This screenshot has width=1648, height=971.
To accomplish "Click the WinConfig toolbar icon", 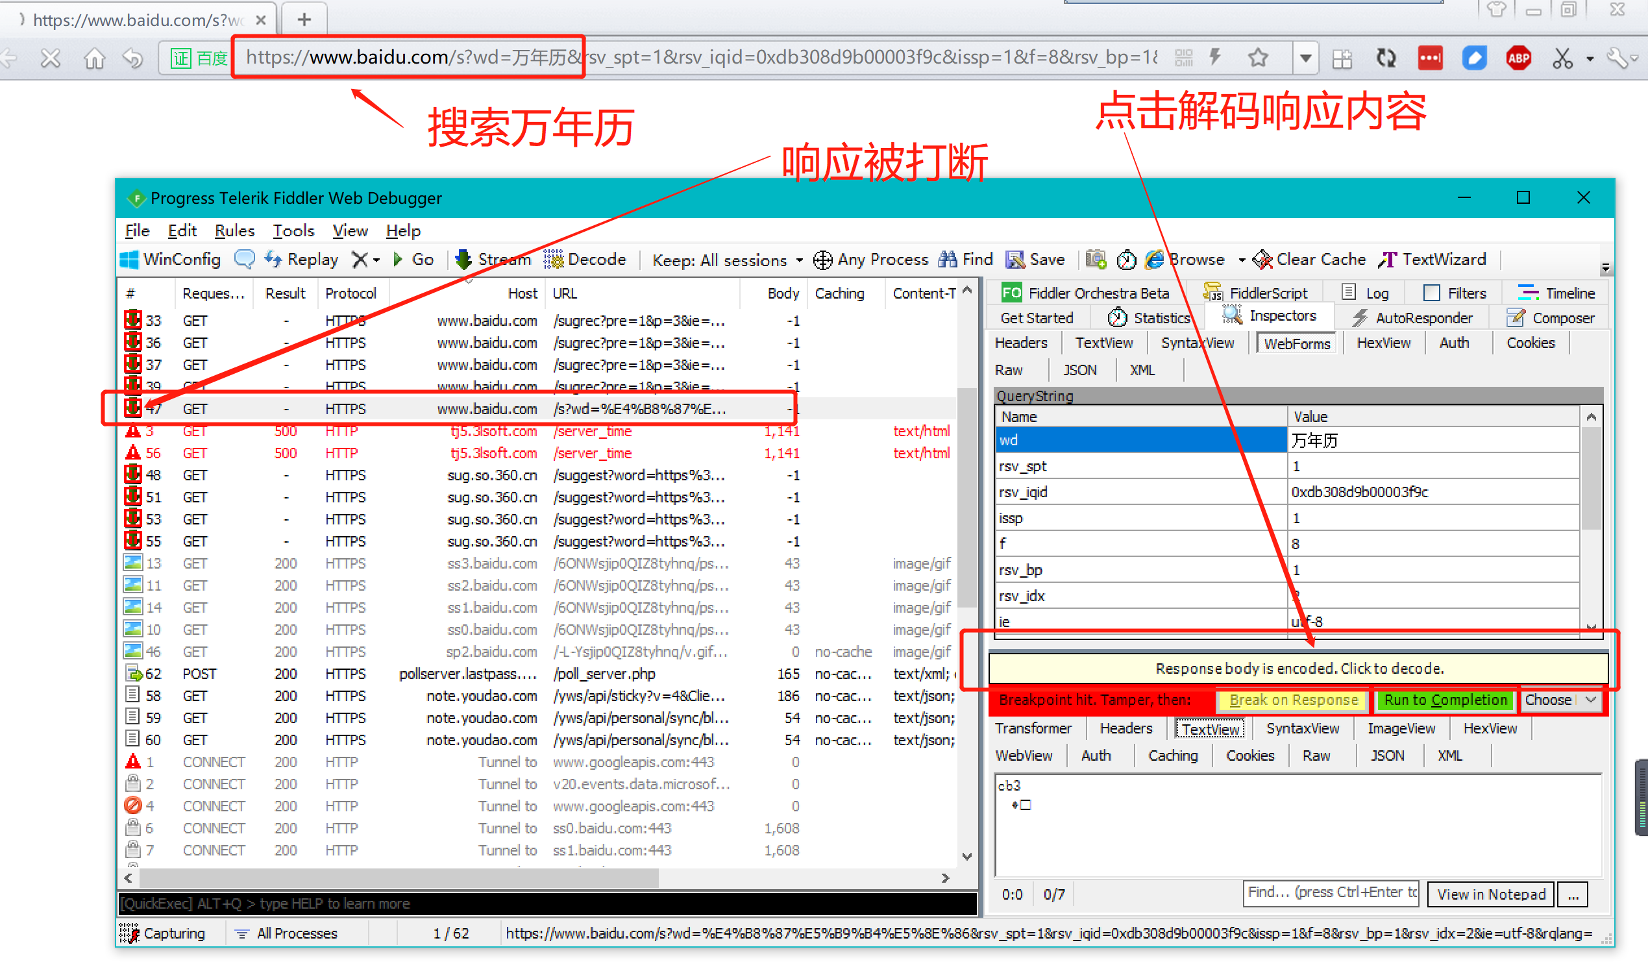I will tap(130, 260).
